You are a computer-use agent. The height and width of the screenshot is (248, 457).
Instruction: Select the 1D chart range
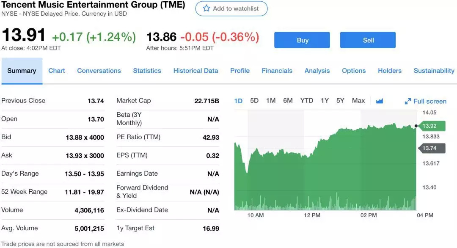238,101
